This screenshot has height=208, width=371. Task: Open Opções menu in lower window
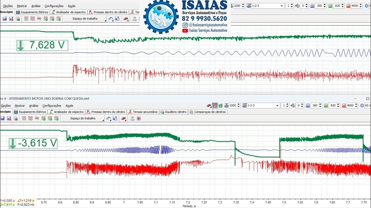(x=6, y=106)
